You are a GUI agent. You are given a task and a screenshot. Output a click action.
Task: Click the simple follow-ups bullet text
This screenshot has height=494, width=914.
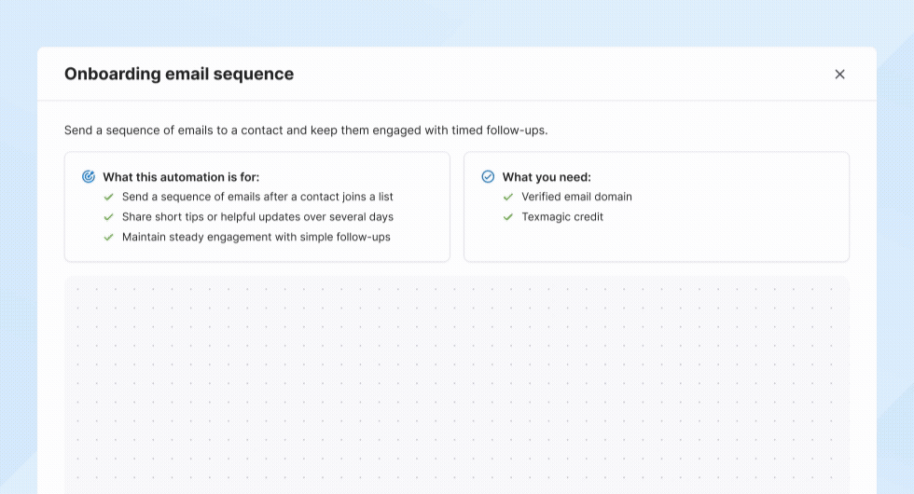tap(256, 238)
